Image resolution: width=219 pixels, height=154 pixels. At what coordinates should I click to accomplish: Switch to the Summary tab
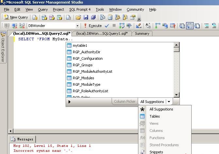(x=142, y=33)
